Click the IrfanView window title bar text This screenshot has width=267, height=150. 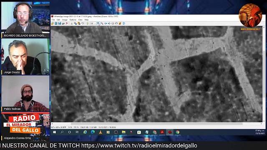coord(86,17)
